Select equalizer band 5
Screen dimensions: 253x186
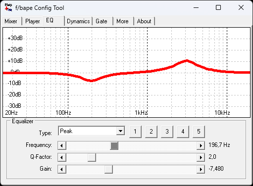tap(199, 132)
